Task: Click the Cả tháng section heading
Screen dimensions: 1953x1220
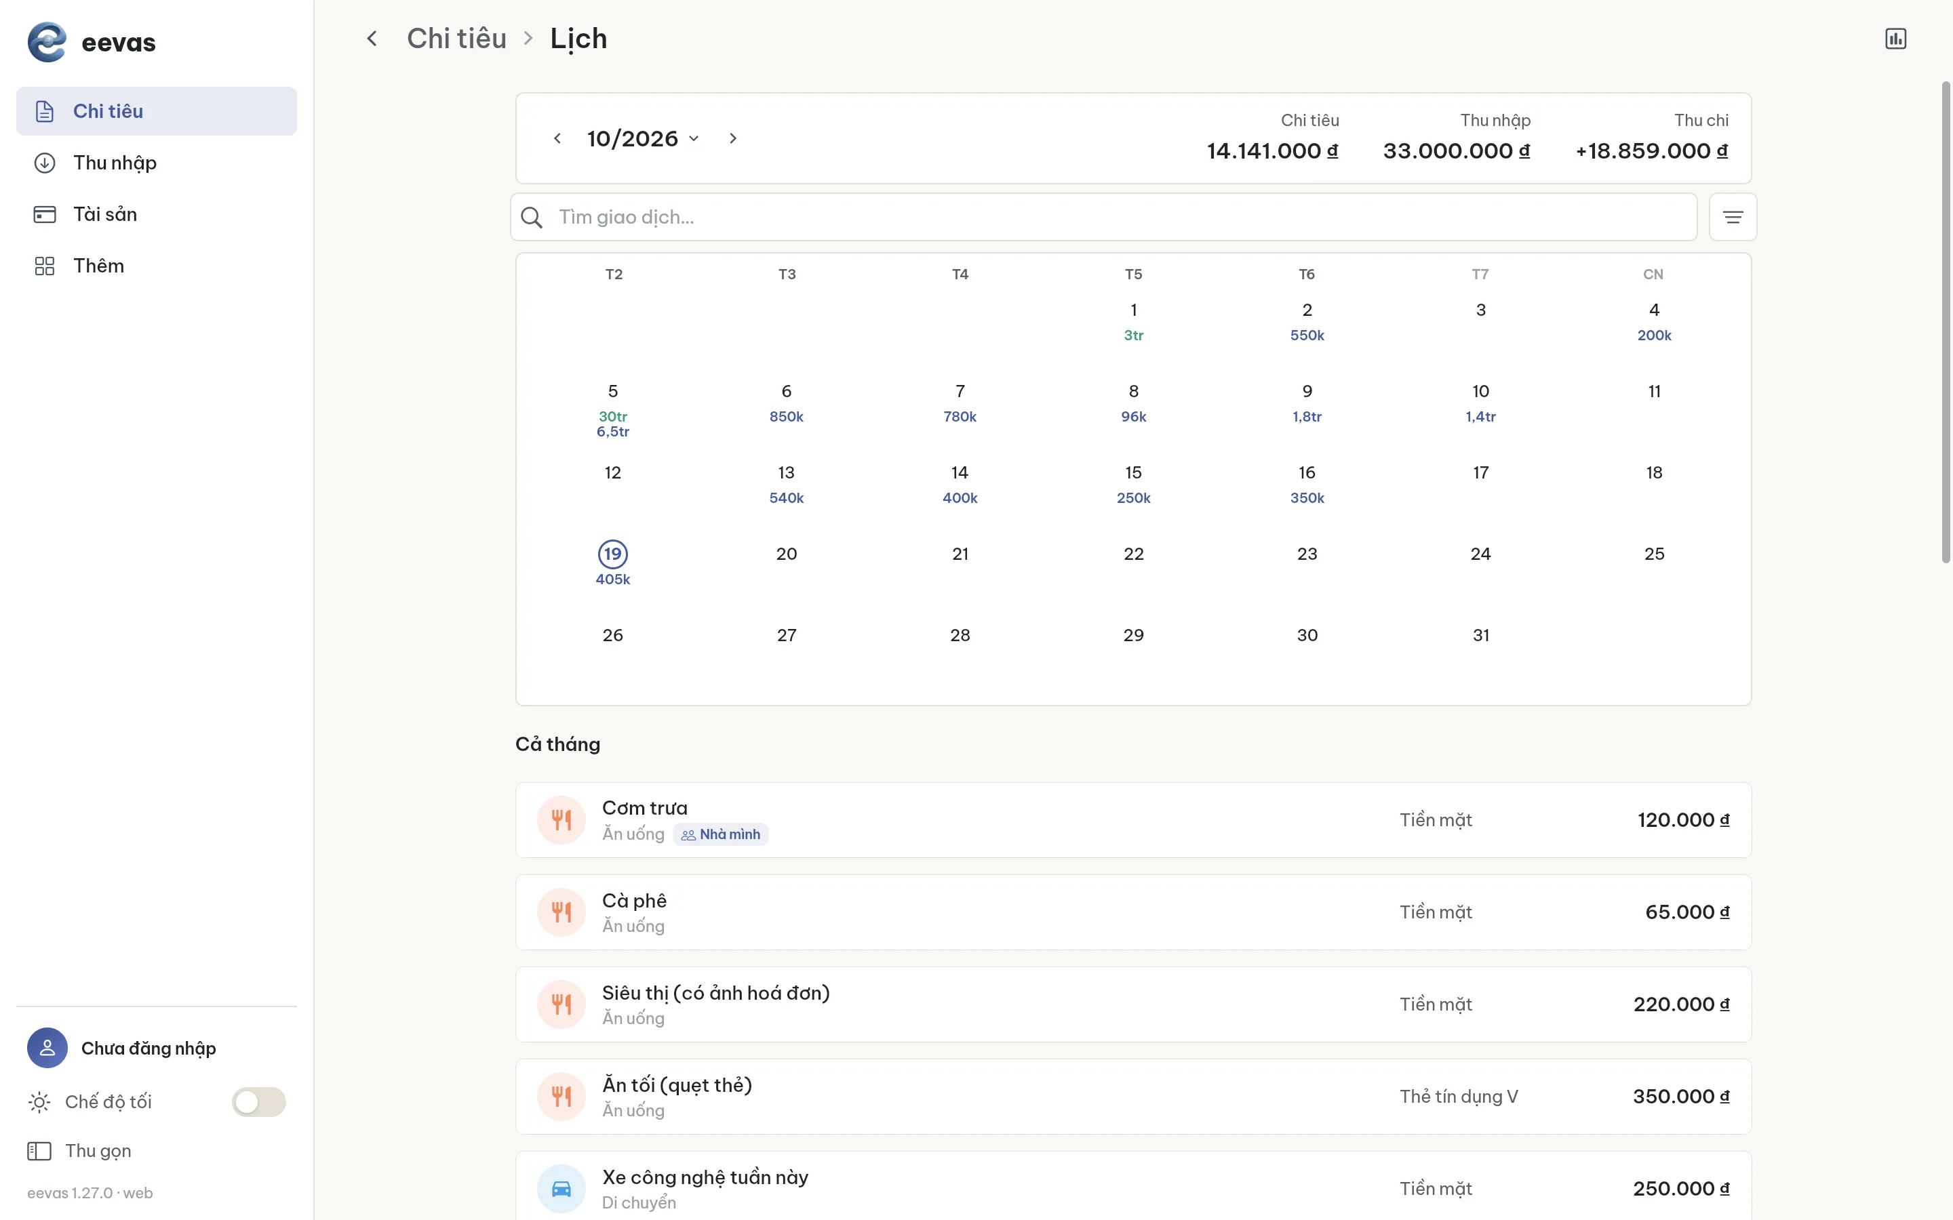Action: [557, 744]
